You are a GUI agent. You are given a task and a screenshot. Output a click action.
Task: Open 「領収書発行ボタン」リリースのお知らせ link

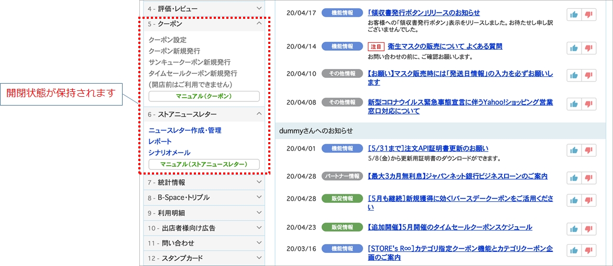pos(424,13)
